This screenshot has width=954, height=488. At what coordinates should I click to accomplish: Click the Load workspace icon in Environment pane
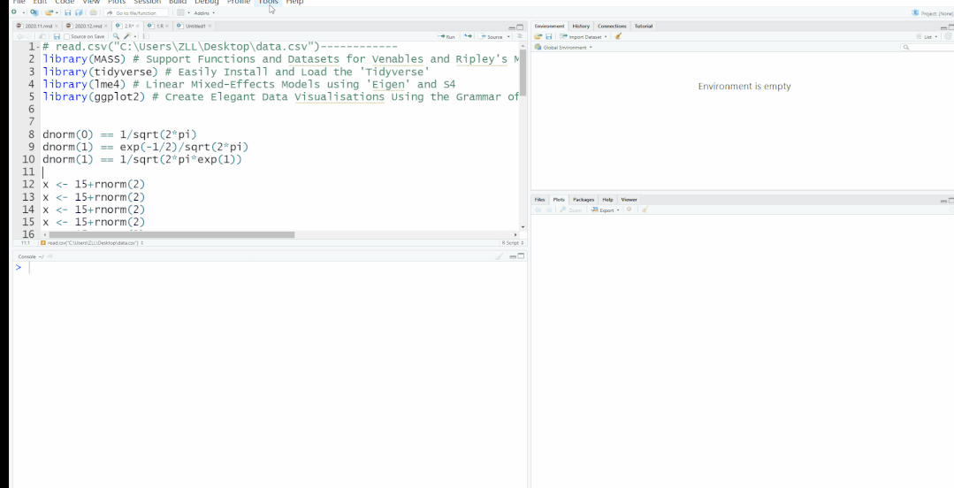[x=538, y=36]
